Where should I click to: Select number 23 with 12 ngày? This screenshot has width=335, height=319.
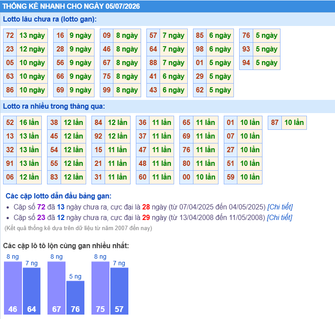[10, 49]
